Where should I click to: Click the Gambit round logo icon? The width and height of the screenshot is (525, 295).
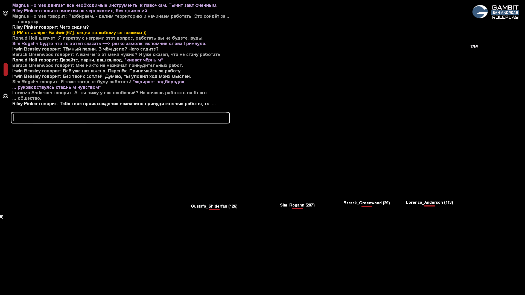coord(480,12)
